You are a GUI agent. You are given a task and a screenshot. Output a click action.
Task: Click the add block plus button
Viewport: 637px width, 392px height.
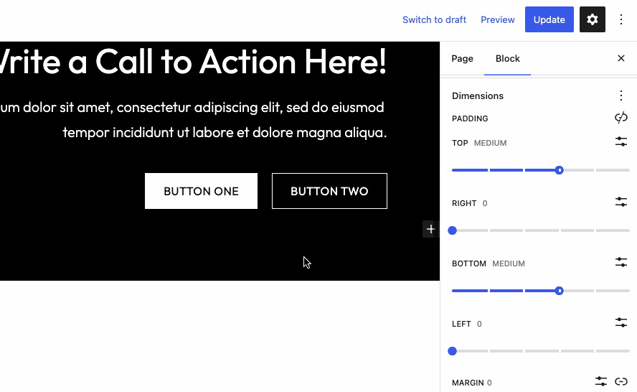point(430,229)
